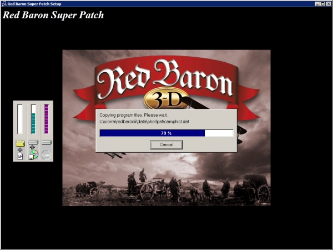The width and height of the screenshot is (333, 250).
Task: Click the purple disk space gauge
Action: [47, 119]
